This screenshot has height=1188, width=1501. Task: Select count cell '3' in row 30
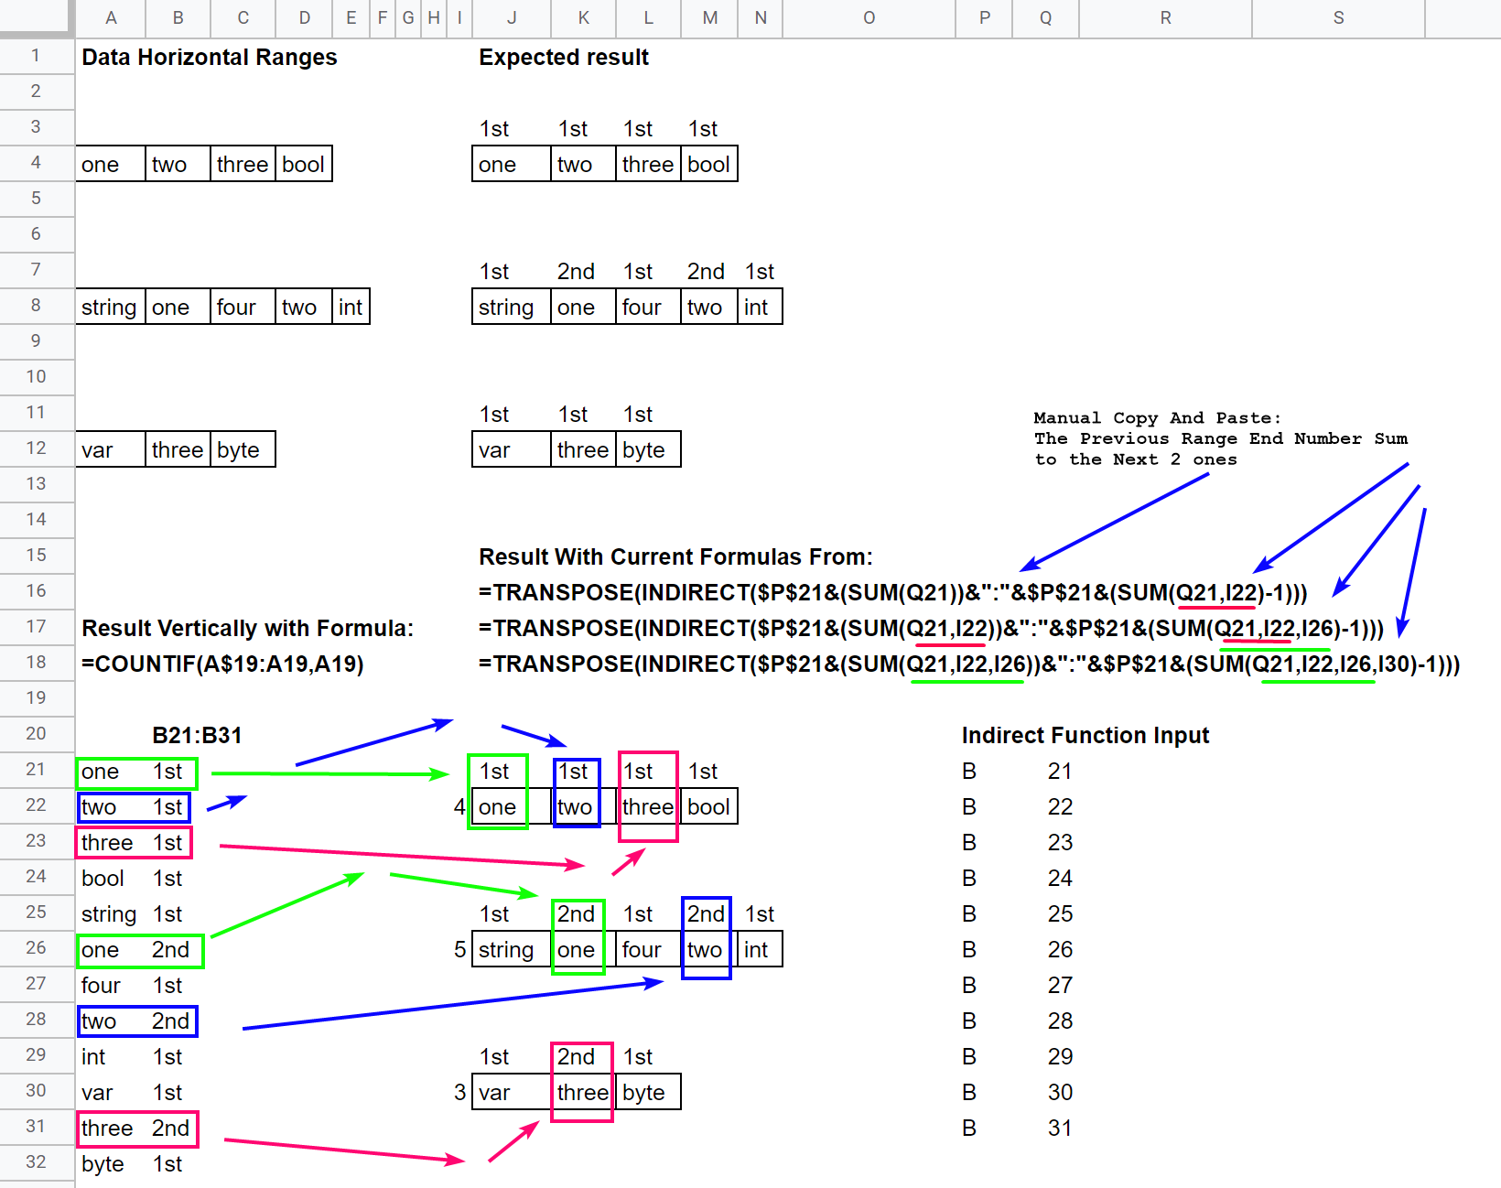tap(459, 1093)
